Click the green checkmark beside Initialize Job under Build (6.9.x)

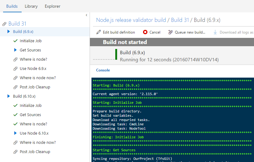pyautogui.click(x=15, y=41)
